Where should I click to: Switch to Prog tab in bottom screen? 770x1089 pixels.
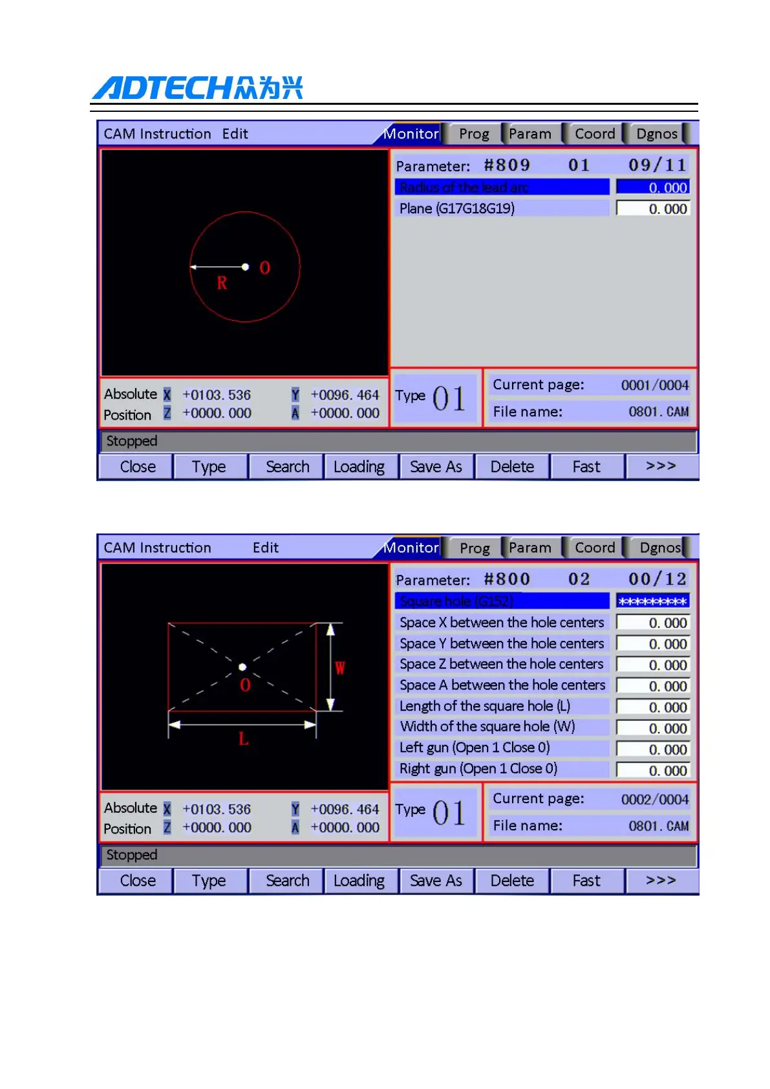(474, 548)
